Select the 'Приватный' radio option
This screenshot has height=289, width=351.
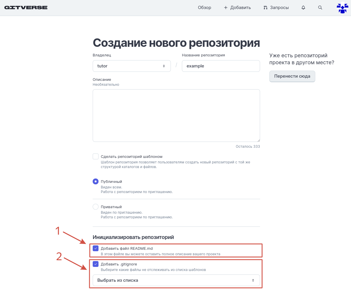[x=96, y=207]
